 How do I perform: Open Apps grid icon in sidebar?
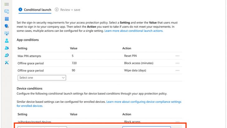pos(7,19)
